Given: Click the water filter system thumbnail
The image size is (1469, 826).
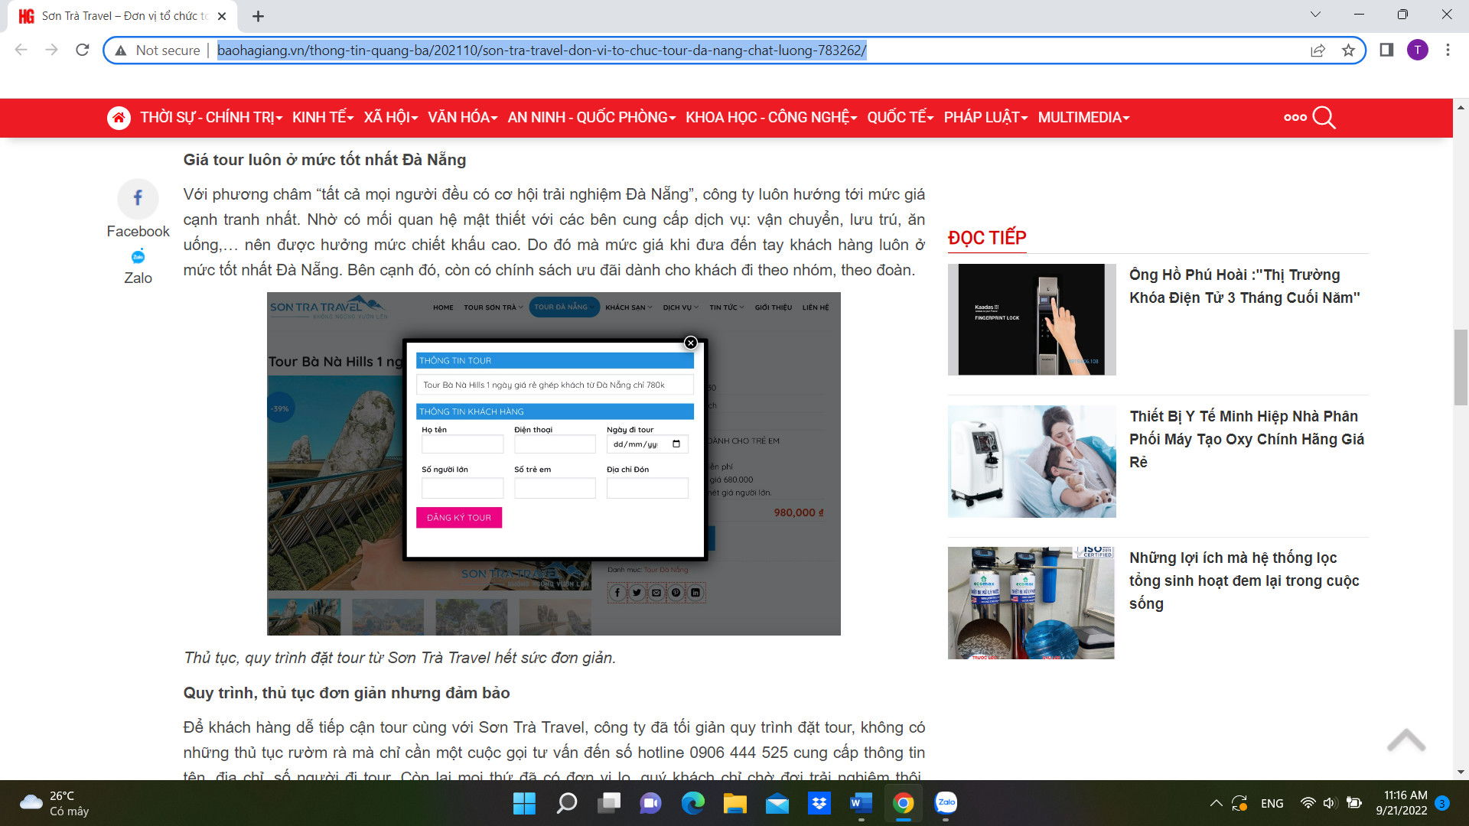Looking at the screenshot, I should [x=1031, y=603].
